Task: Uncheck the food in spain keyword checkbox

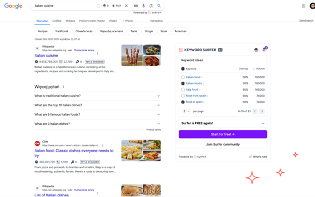Action: [183, 102]
